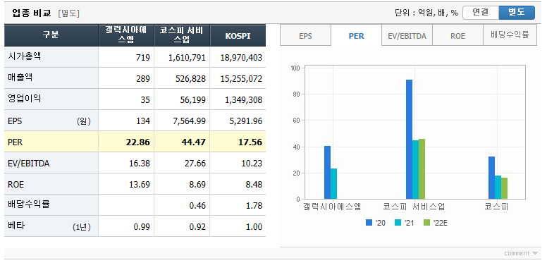Click sales value 526,828
The image size is (547, 263).
tap(191, 79)
